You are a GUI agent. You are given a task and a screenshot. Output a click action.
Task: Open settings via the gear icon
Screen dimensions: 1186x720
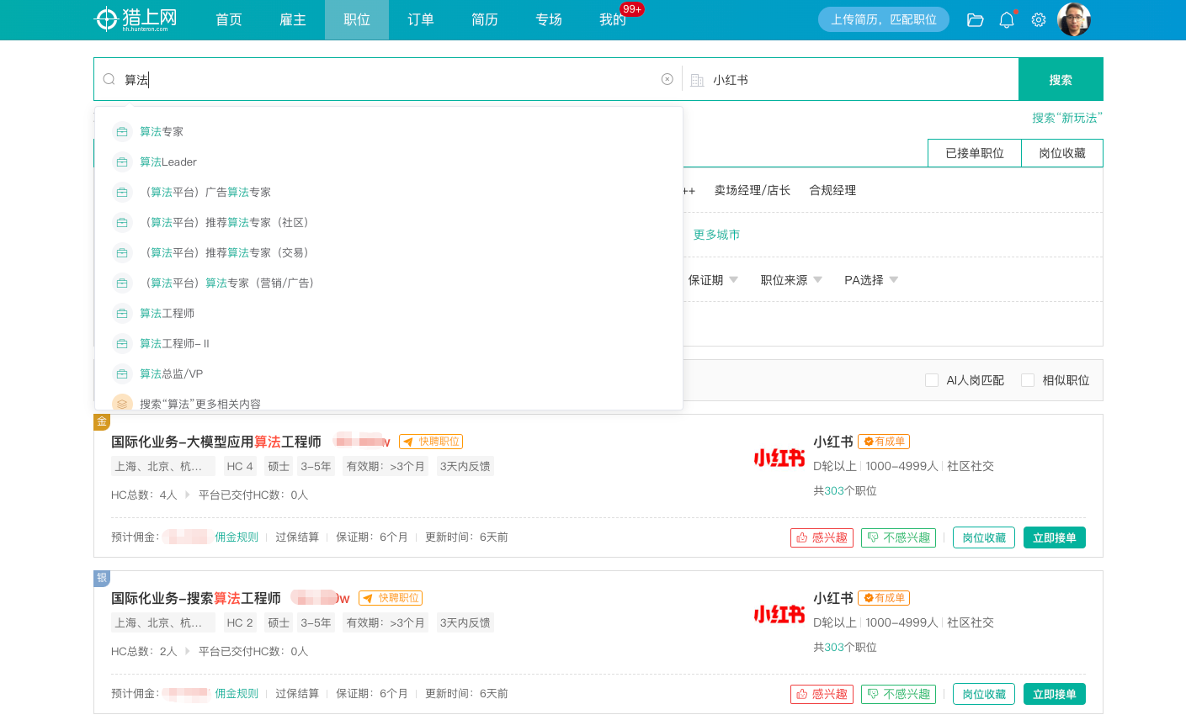[x=1039, y=19]
